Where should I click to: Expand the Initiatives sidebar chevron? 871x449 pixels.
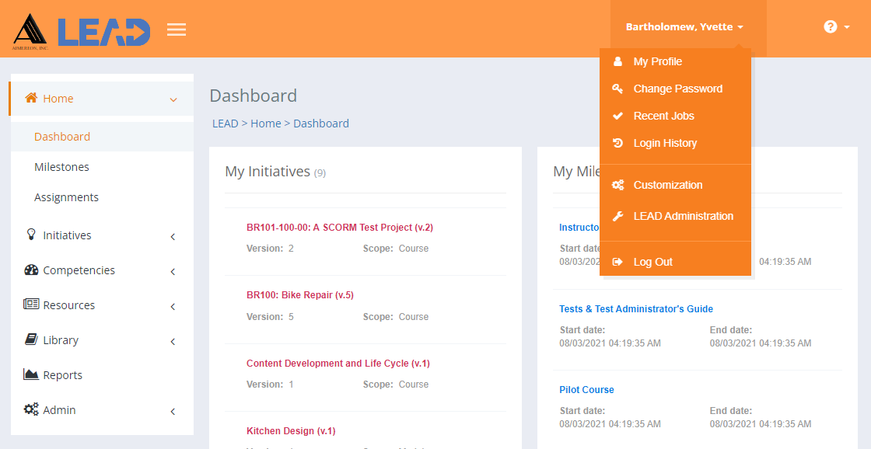pyautogui.click(x=173, y=237)
